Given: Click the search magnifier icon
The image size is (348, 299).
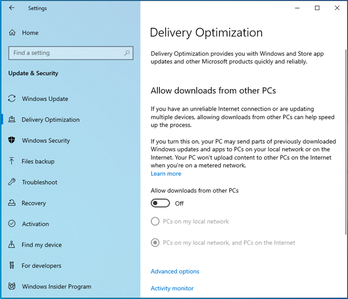Looking at the screenshot, I should click(x=127, y=53).
